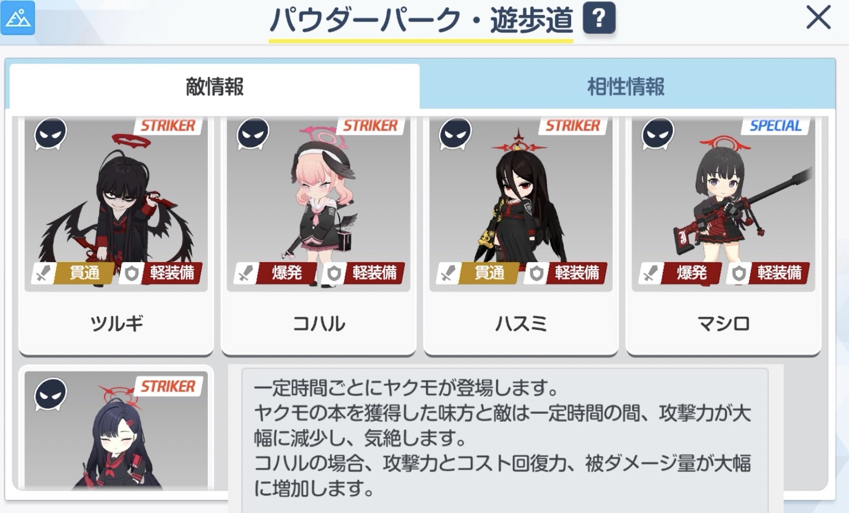
Task: Click the enemy face icon on ツルギ card
Action: pos(51,133)
